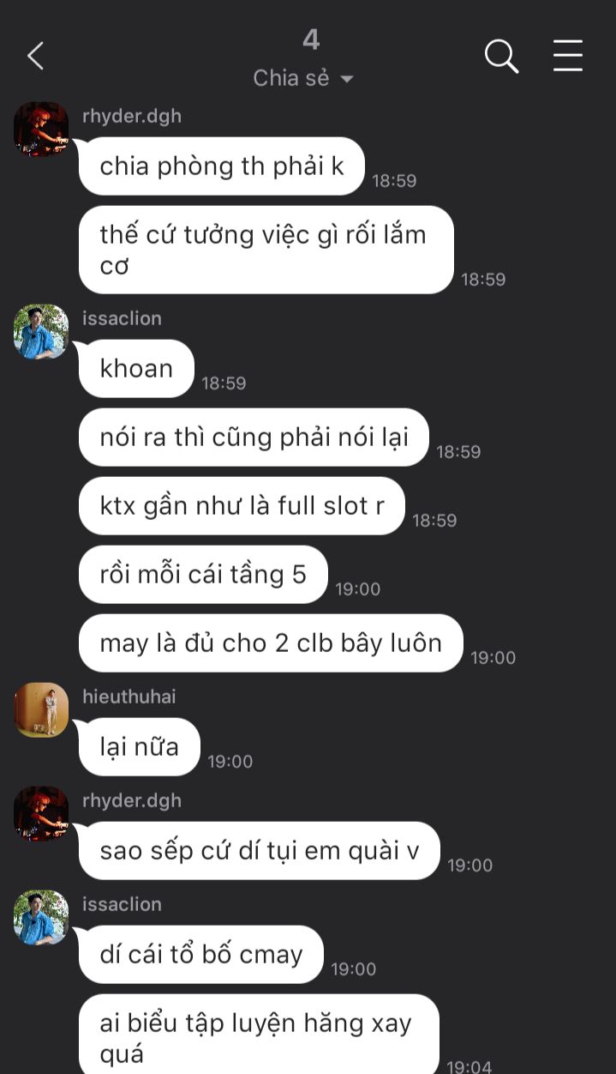
Task: Open rhyder.dgh's avatar at the top
Action: tap(41, 130)
